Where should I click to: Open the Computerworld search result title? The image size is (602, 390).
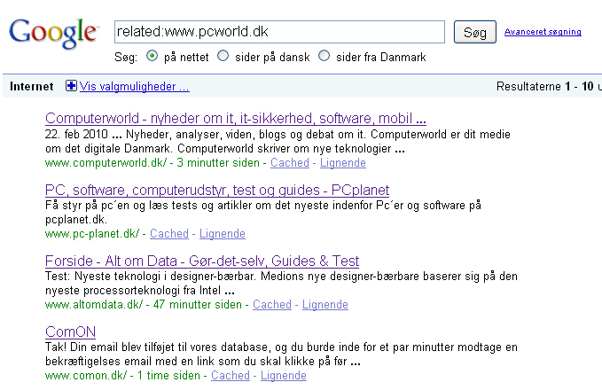(x=236, y=118)
